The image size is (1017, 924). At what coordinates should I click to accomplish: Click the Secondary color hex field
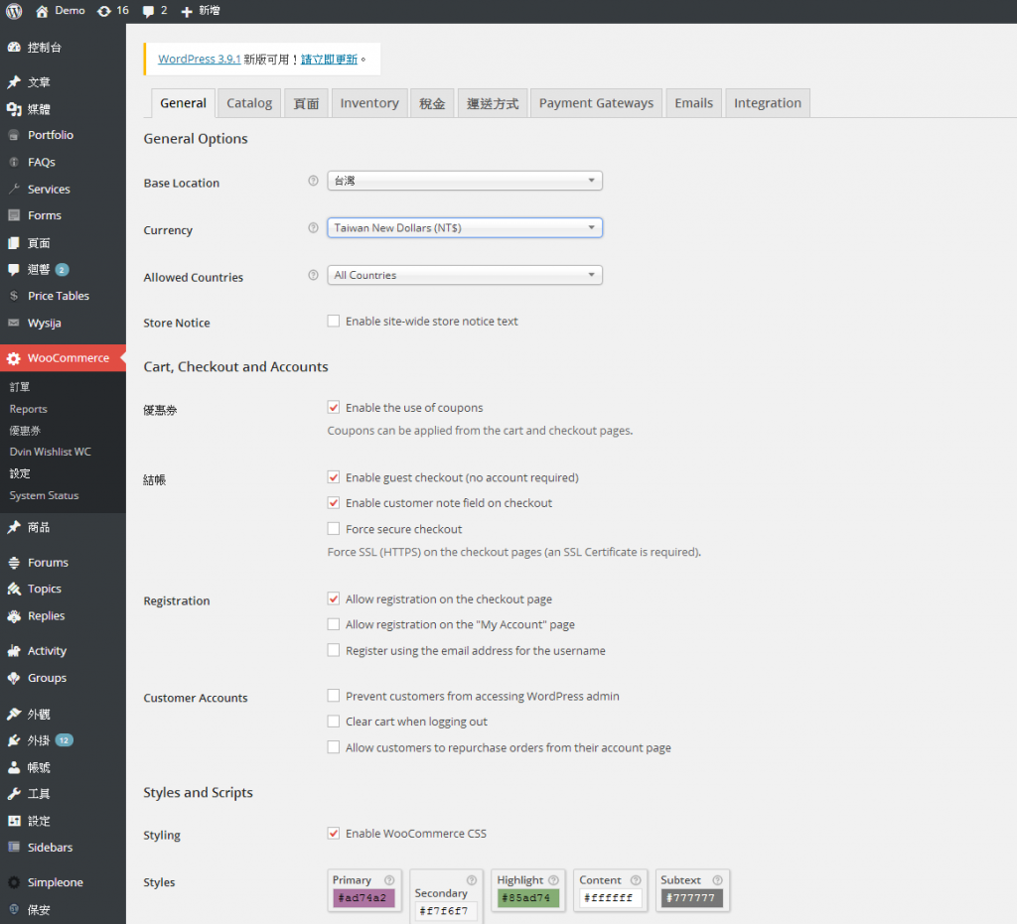pyautogui.click(x=445, y=911)
